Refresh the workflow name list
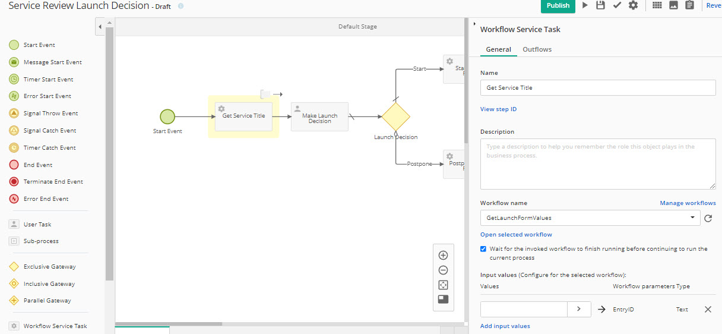Screen dimensions: 722x334 pos(708,219)
